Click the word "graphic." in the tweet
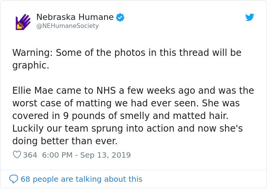The height and width of the screenshot is (189, 267). tap(31, 65)
